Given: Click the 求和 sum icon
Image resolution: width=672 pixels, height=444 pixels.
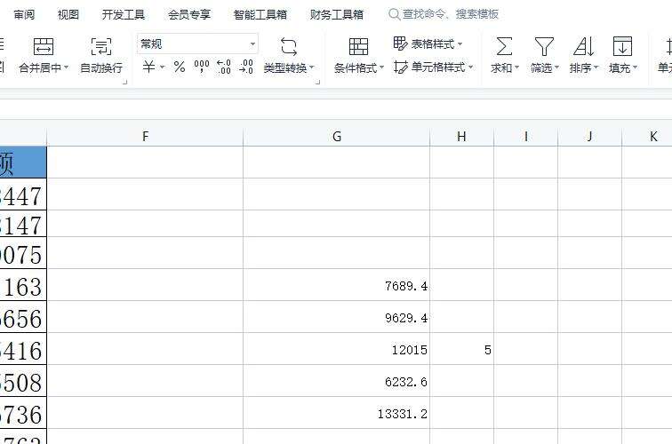Looking at the screenshot, I should click(x=504, y=46).
